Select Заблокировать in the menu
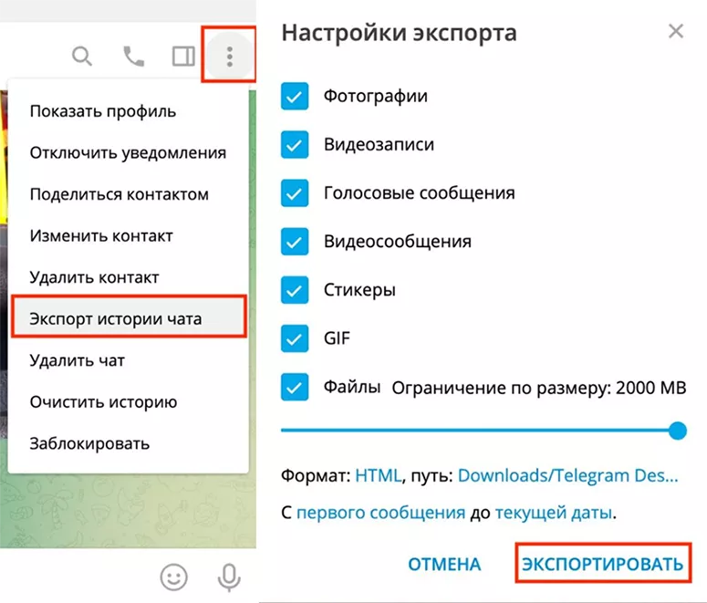Viewport: 707px width, 603px height. click(129, 443)
